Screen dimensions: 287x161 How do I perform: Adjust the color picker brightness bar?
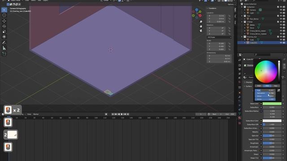[x=279, y=72]
